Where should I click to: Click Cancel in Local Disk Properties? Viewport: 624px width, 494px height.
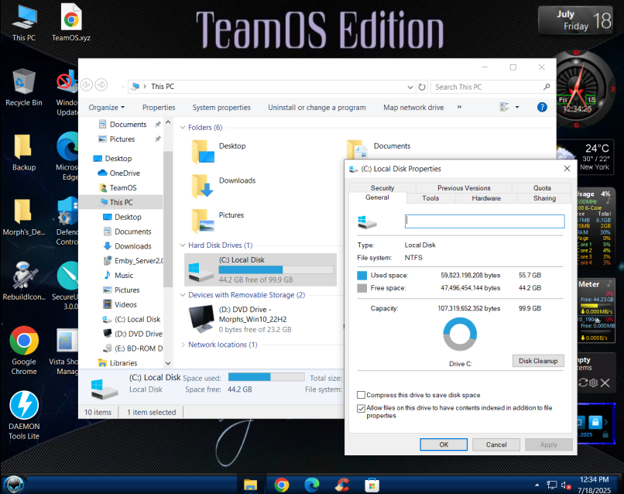496,444
